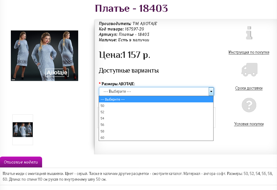Screen dimensions: 277x190
Task: Click the Производитель: TM AJIOTAJE line
Action: (128, 23)
